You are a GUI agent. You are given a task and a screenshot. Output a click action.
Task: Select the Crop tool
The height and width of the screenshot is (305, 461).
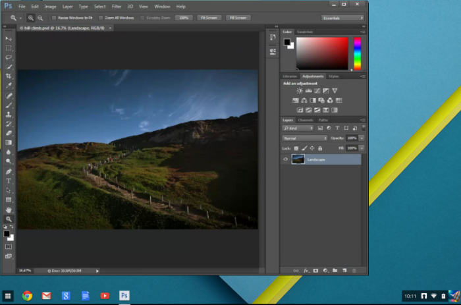click(x=9, y=76)
